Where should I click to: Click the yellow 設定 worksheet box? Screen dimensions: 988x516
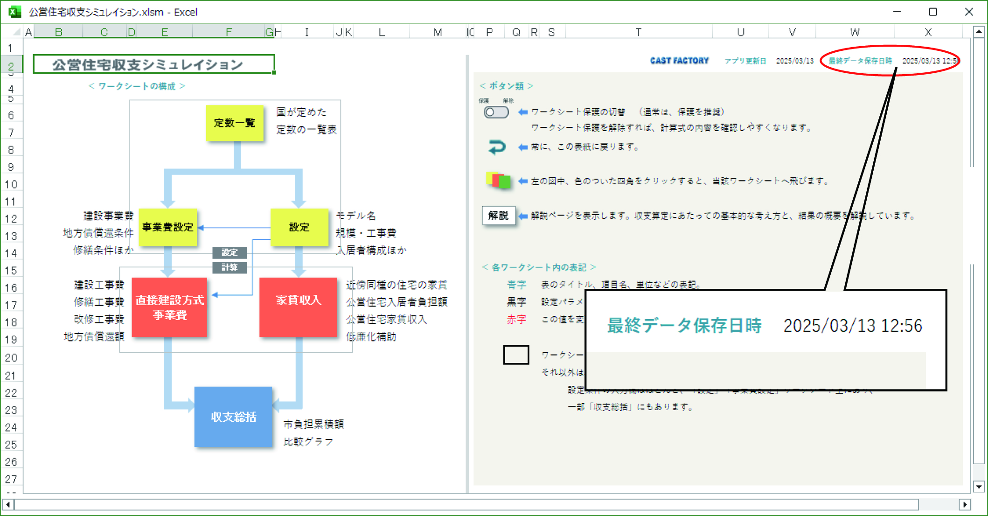299,227
